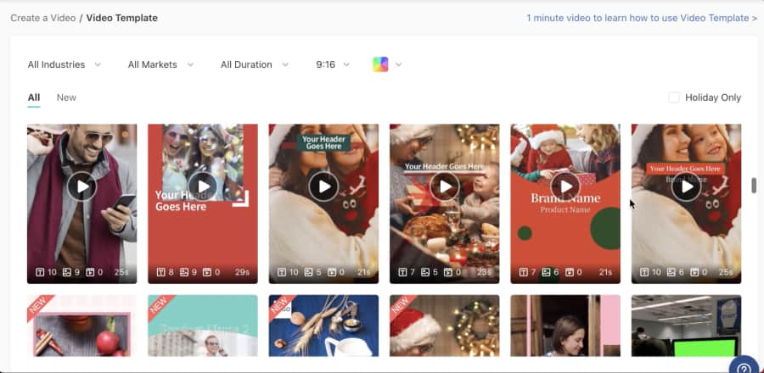
Task: Open the All Markets dropdown
Action: (160, 64)
